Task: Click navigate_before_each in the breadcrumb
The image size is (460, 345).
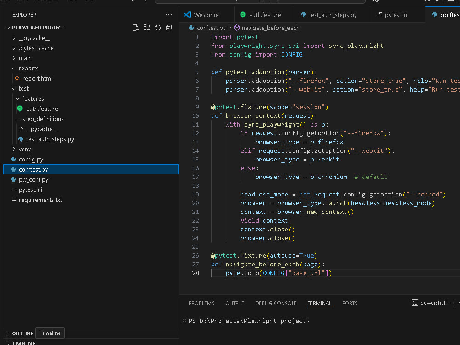Action: coord(270,28)
